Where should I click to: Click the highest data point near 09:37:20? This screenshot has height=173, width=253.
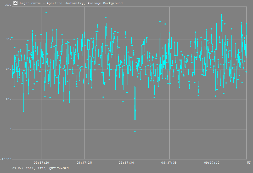point(46,13)
